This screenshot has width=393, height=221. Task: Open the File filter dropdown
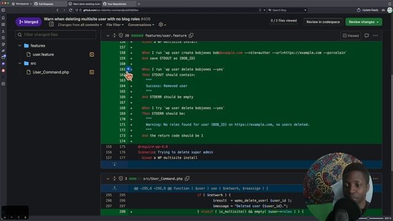[115, 25]
